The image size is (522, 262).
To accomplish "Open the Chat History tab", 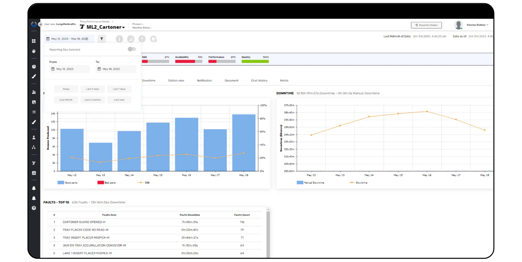I will coord(259,80).
